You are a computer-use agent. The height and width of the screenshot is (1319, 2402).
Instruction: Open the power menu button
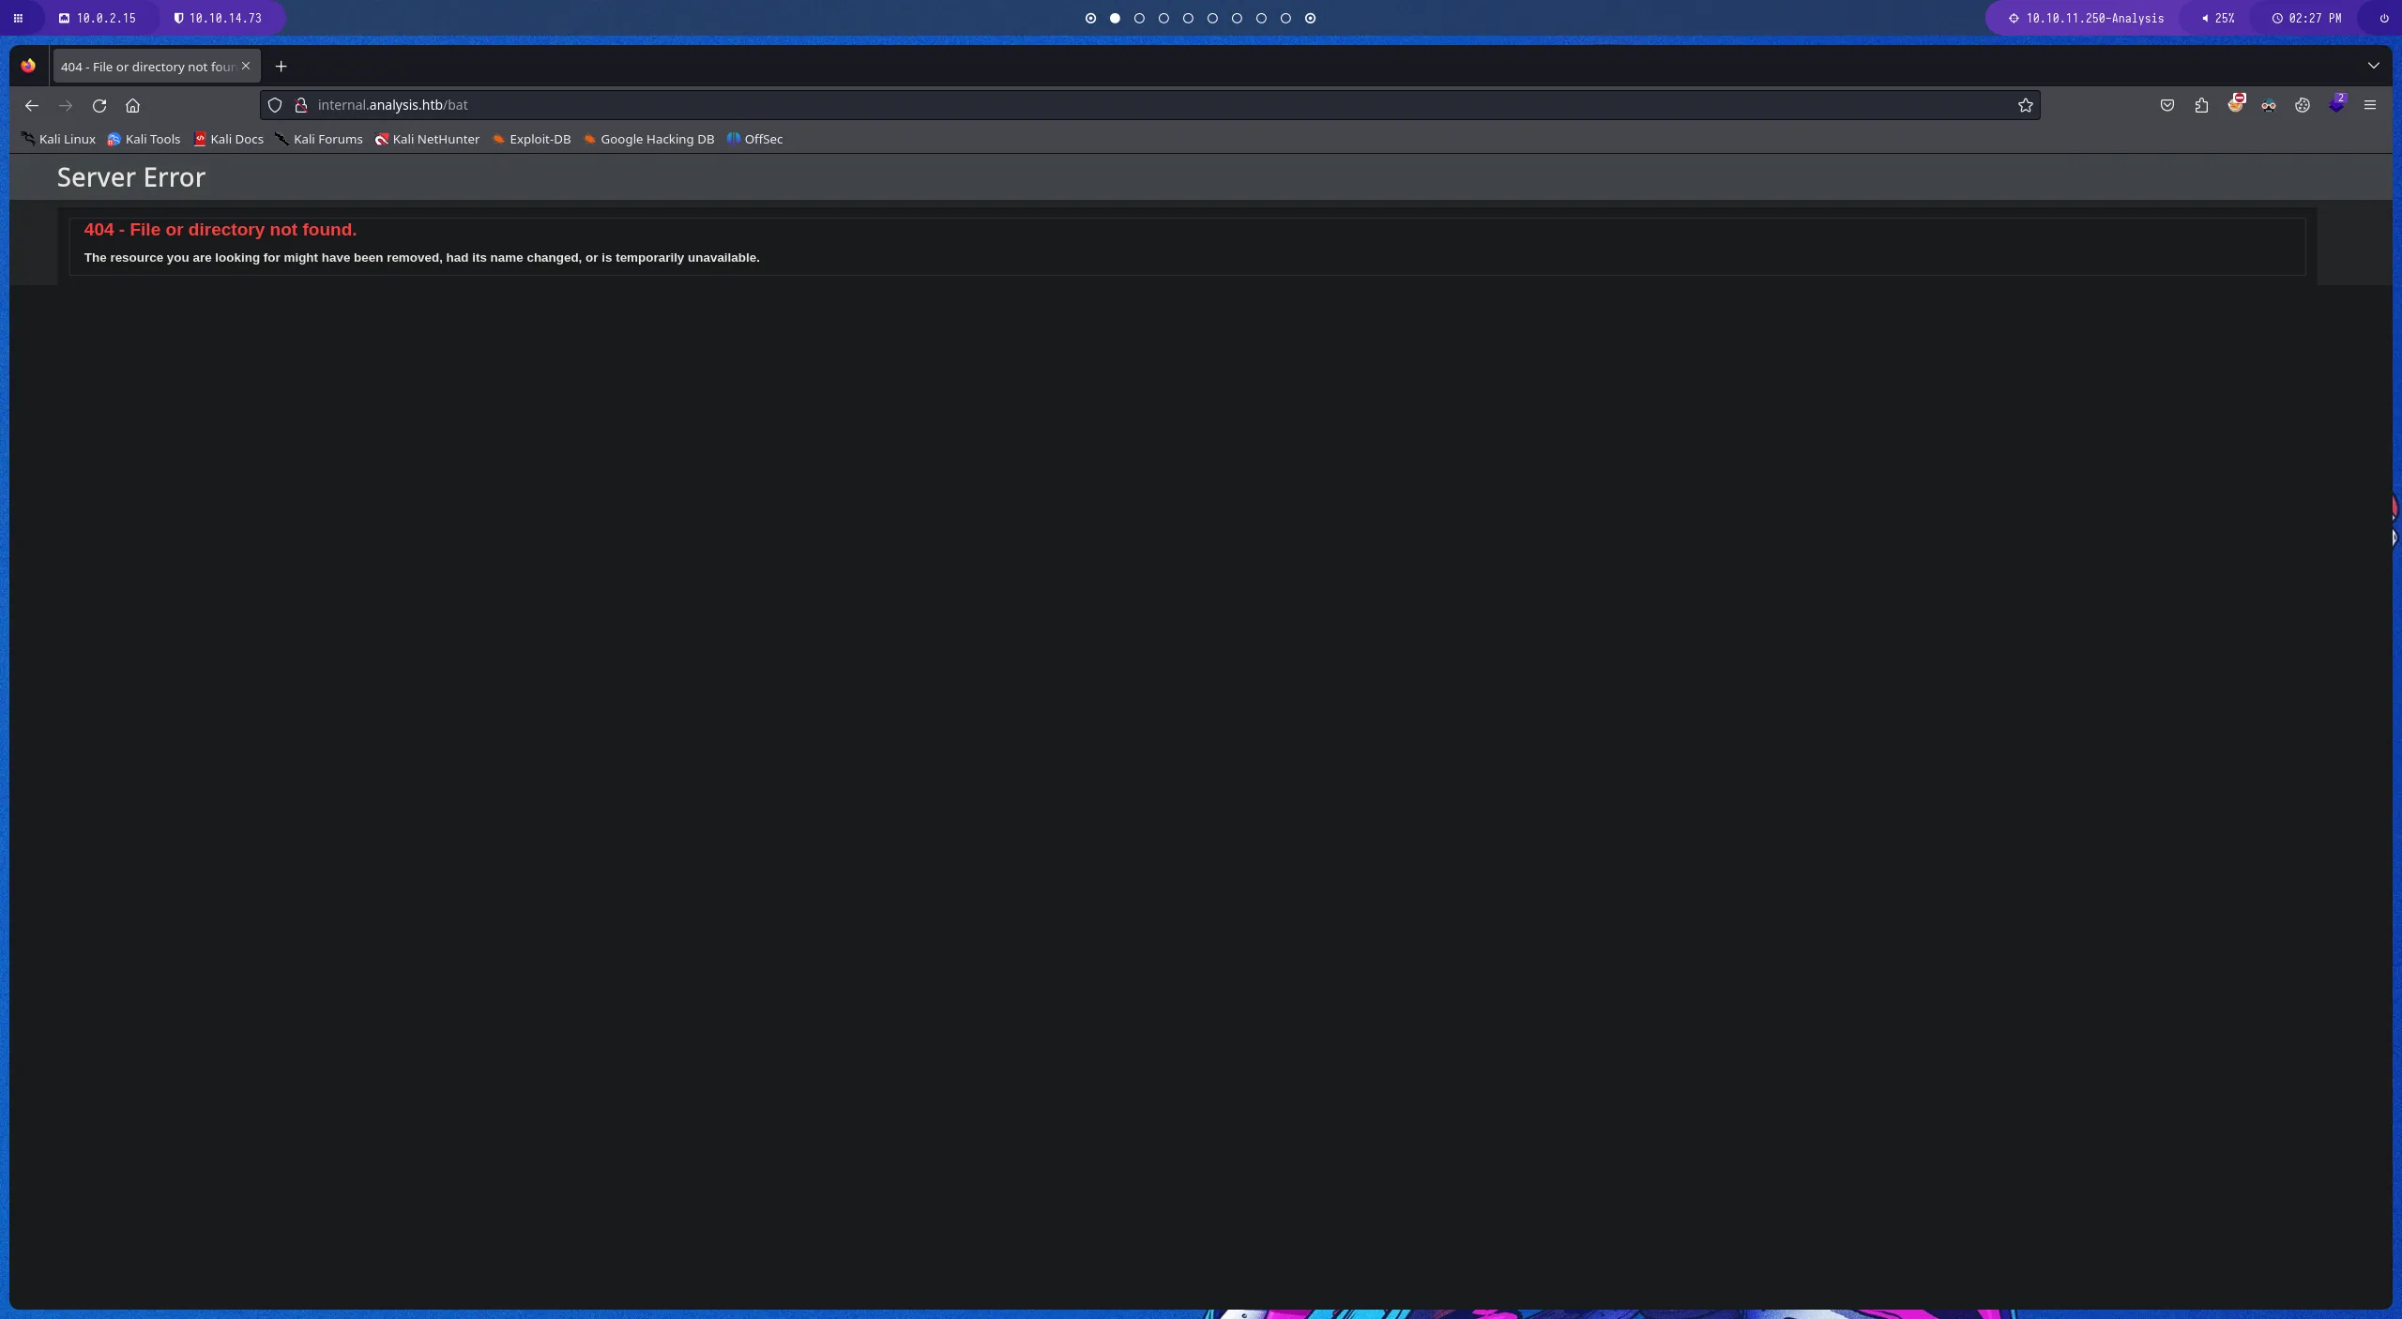click(2383, 18)
